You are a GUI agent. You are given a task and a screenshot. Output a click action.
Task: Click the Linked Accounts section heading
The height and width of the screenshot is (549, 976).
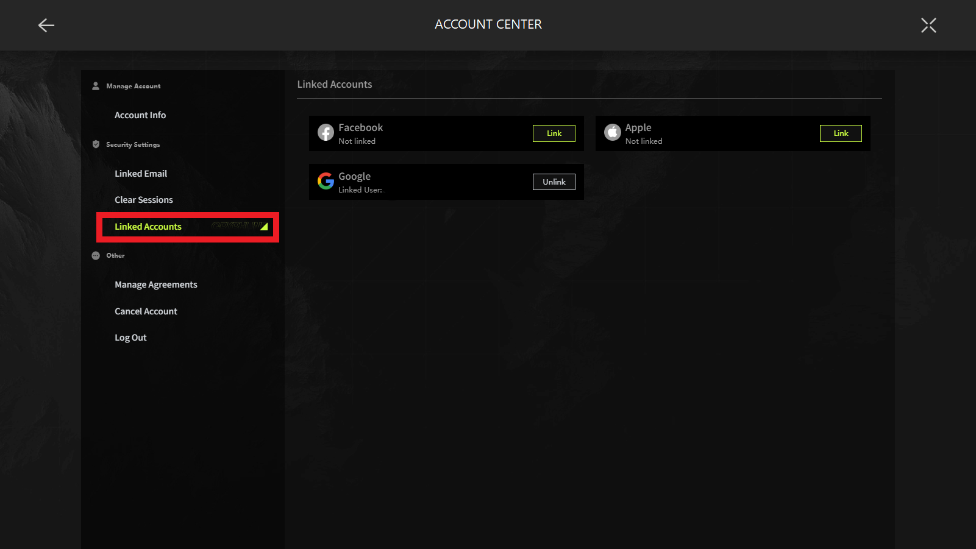[335, 85]
